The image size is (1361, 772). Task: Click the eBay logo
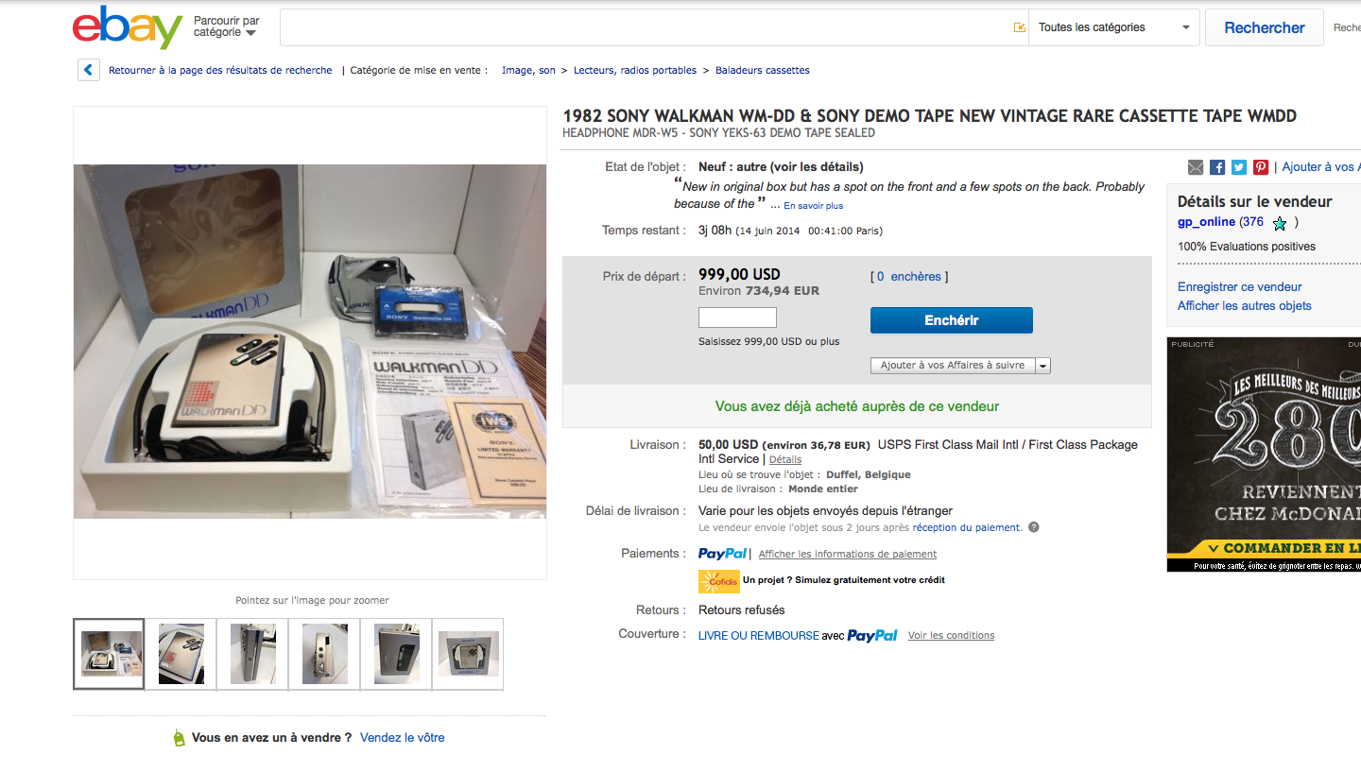pos(128,27)
